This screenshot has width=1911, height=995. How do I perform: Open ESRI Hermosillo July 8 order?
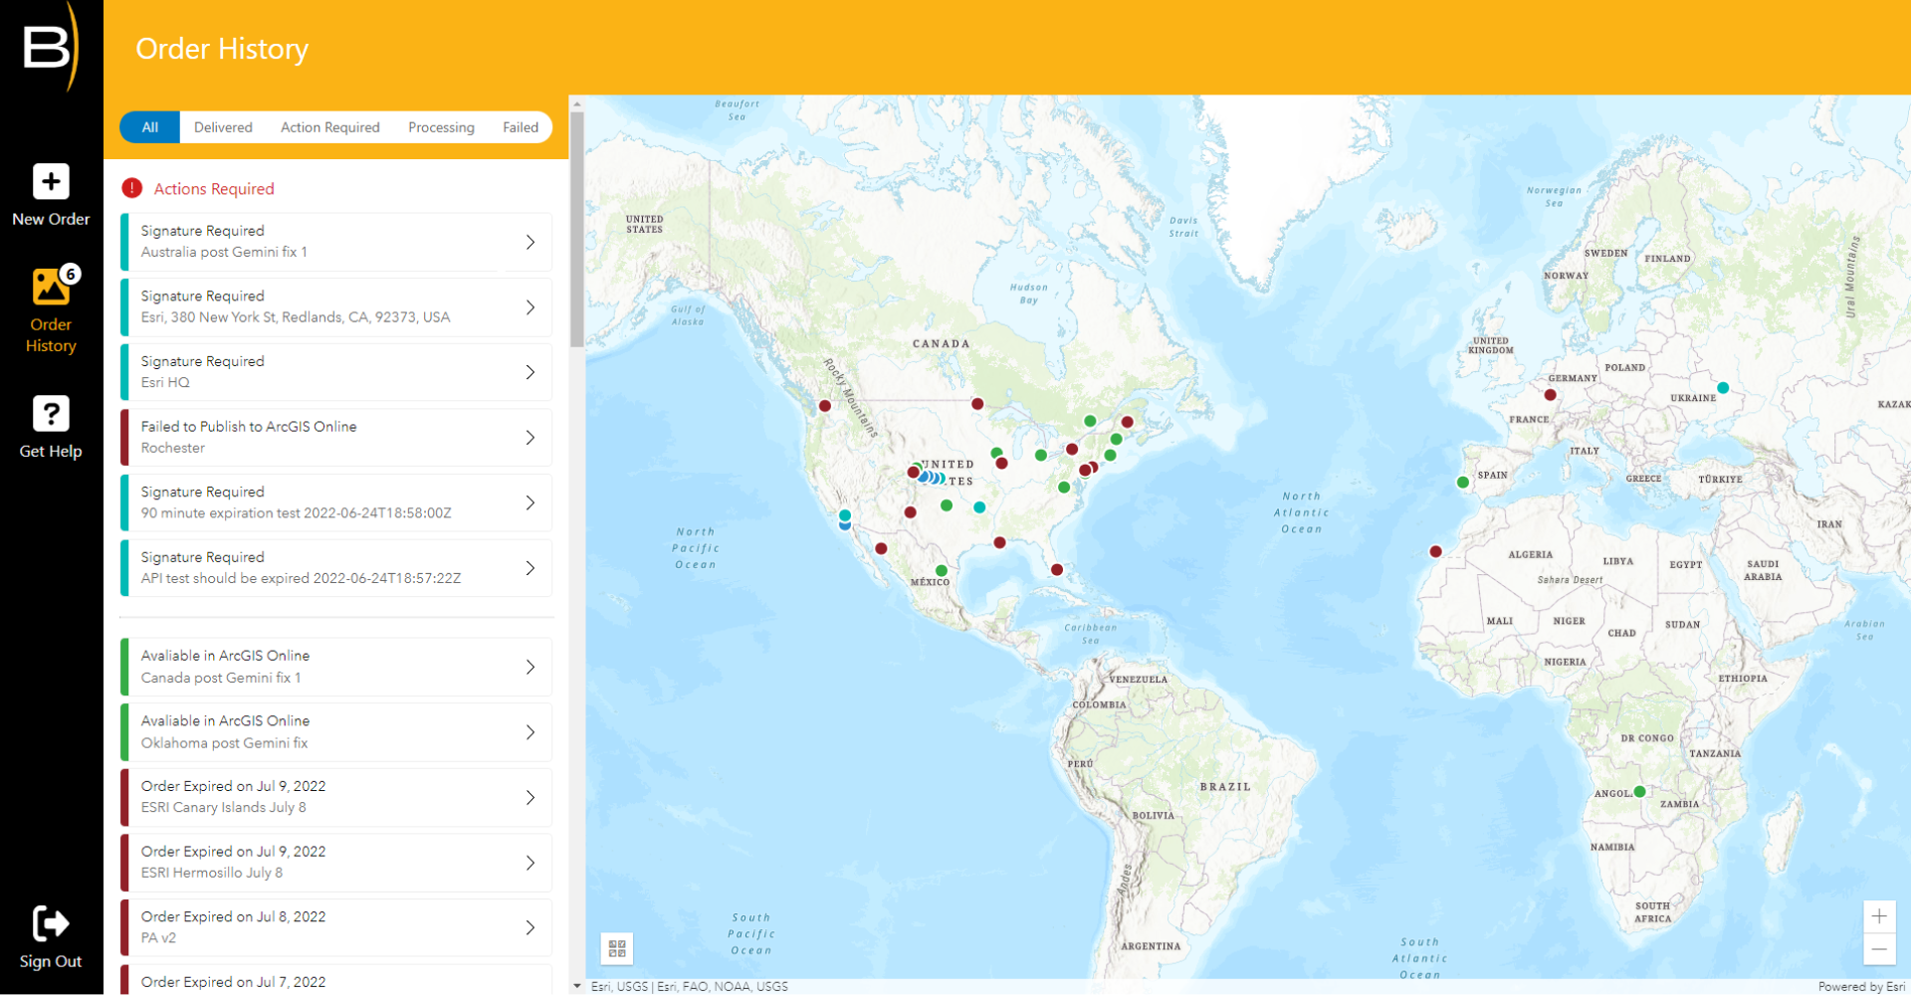click(336, 863)
